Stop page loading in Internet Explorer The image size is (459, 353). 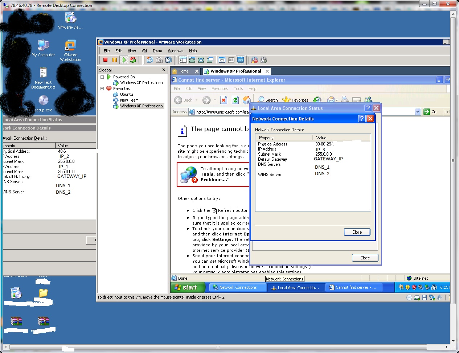point(224,100)
